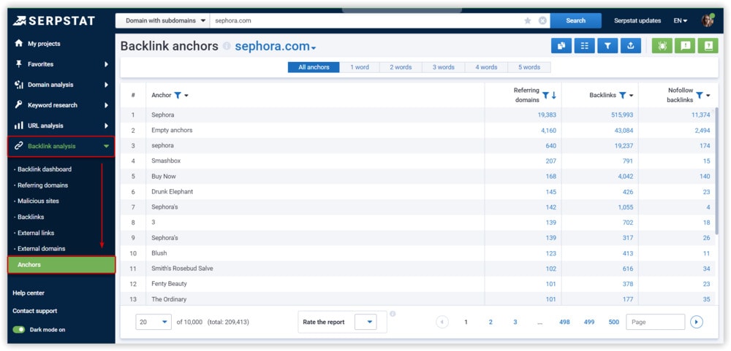Screen dimensions: 731x351
Task: Click the Backlink analysis link icon
Action: pos(19,146)
